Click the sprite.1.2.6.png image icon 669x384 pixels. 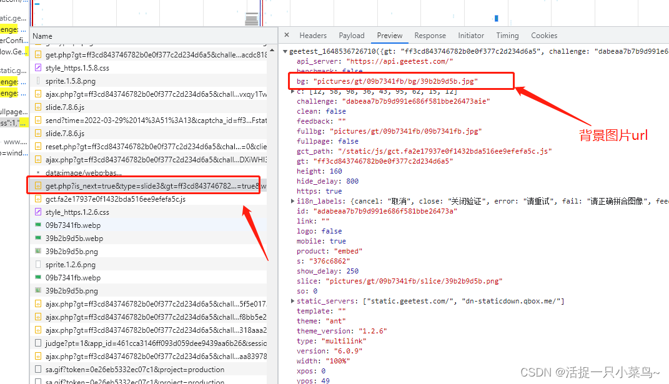point(39,265)
